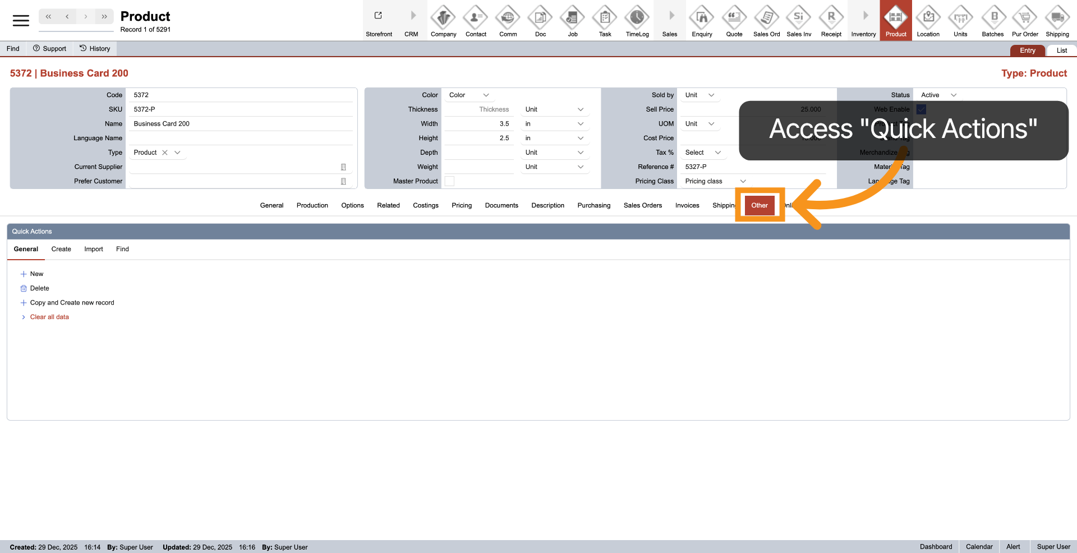Click Clear all data link

click(49, 317)
